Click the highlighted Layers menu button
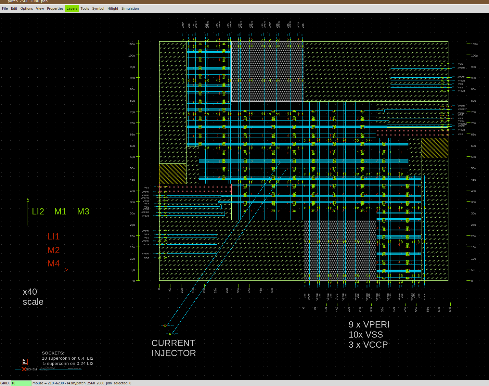 (x=72, y=8)
